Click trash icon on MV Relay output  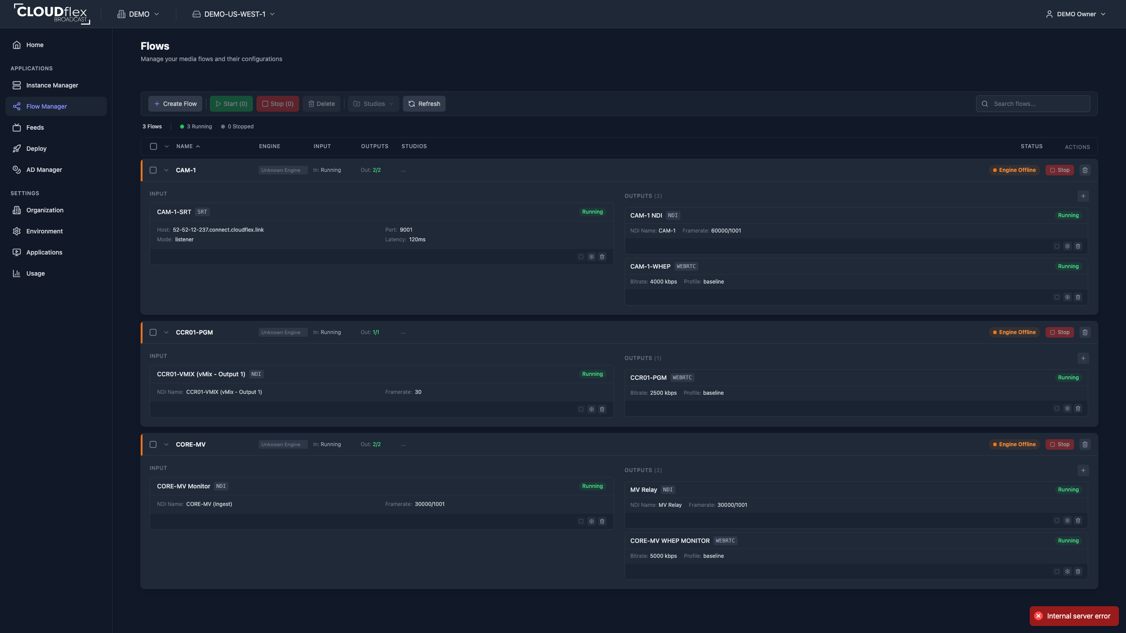(x=1078, y=520)
